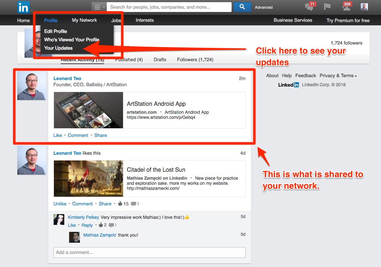Comment on the ArtStation Android App post
The height and width of the screenshot is (267, 381).
[x=78, y=135]
